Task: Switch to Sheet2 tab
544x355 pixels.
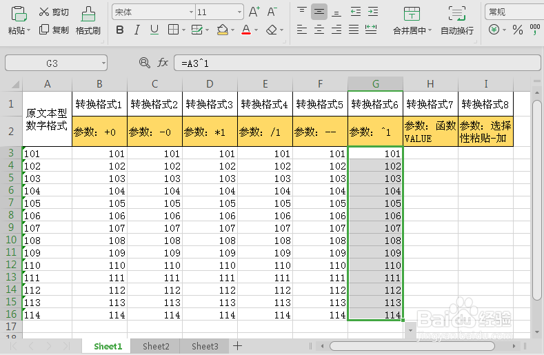Action: tap(156, 346)
